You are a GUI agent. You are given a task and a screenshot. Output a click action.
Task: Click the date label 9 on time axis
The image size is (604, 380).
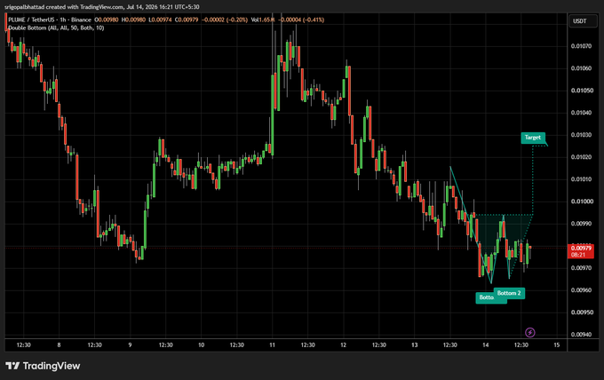pos(130,345)
